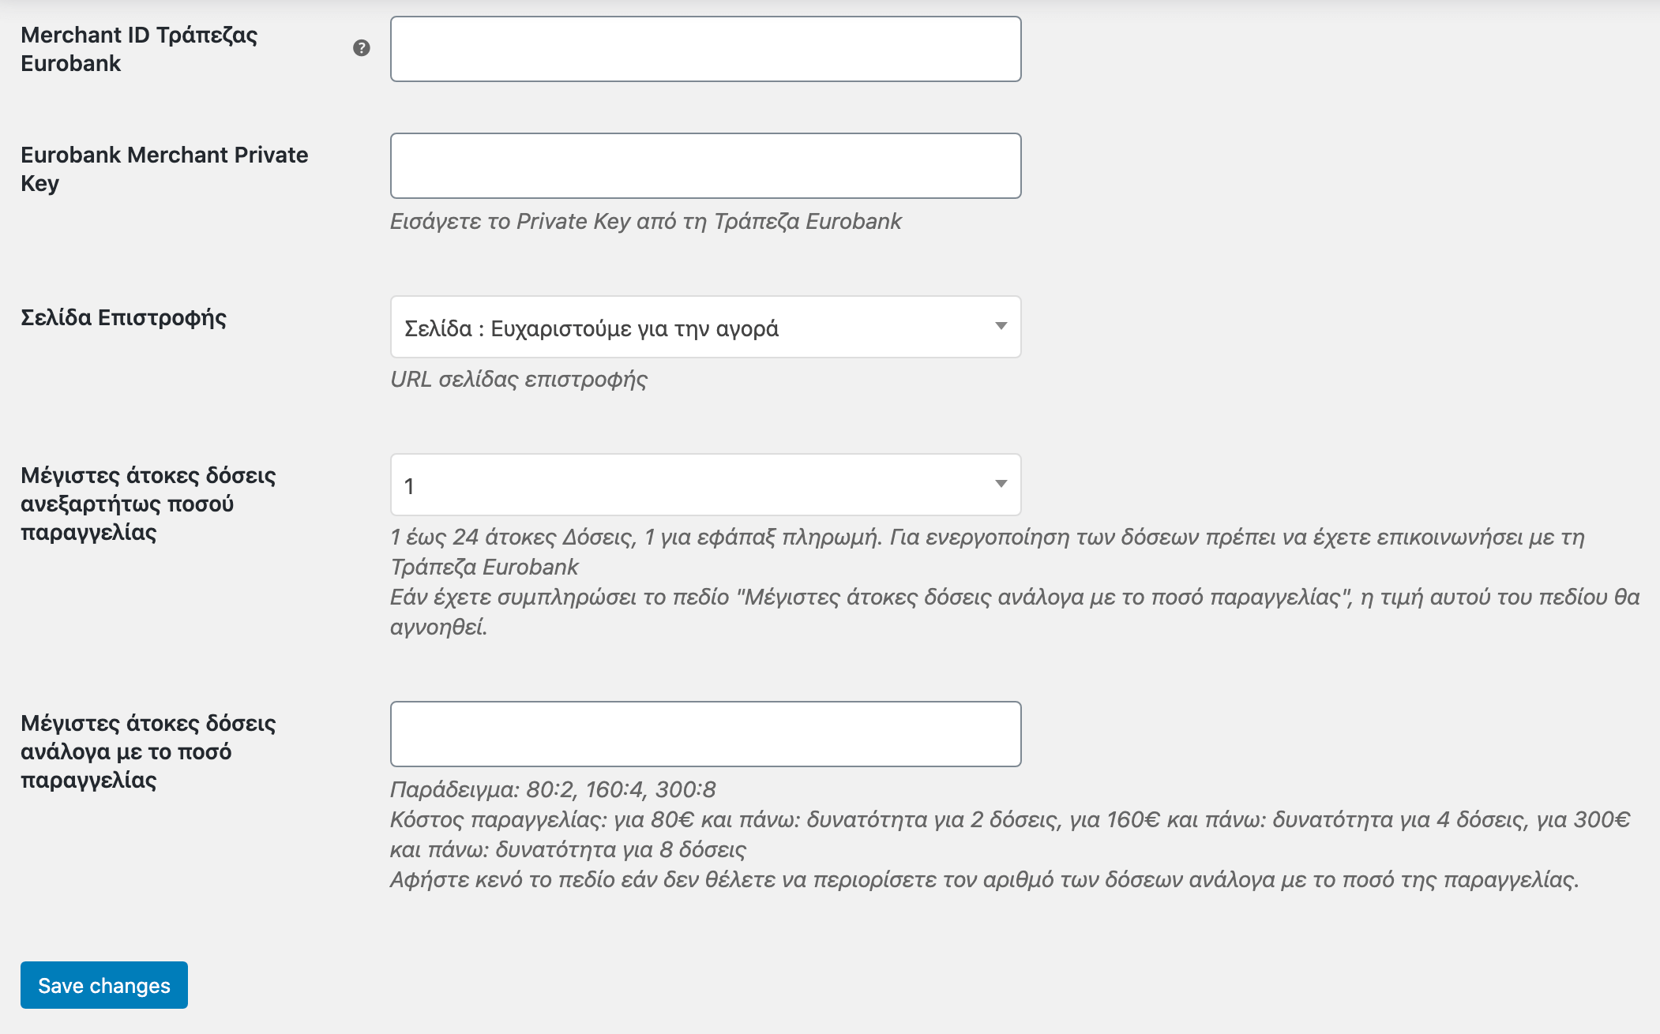The width and height of the screenshot is (1660, 1034).
Task: Click the arrow of the installments select
Action: point(1001,484)
